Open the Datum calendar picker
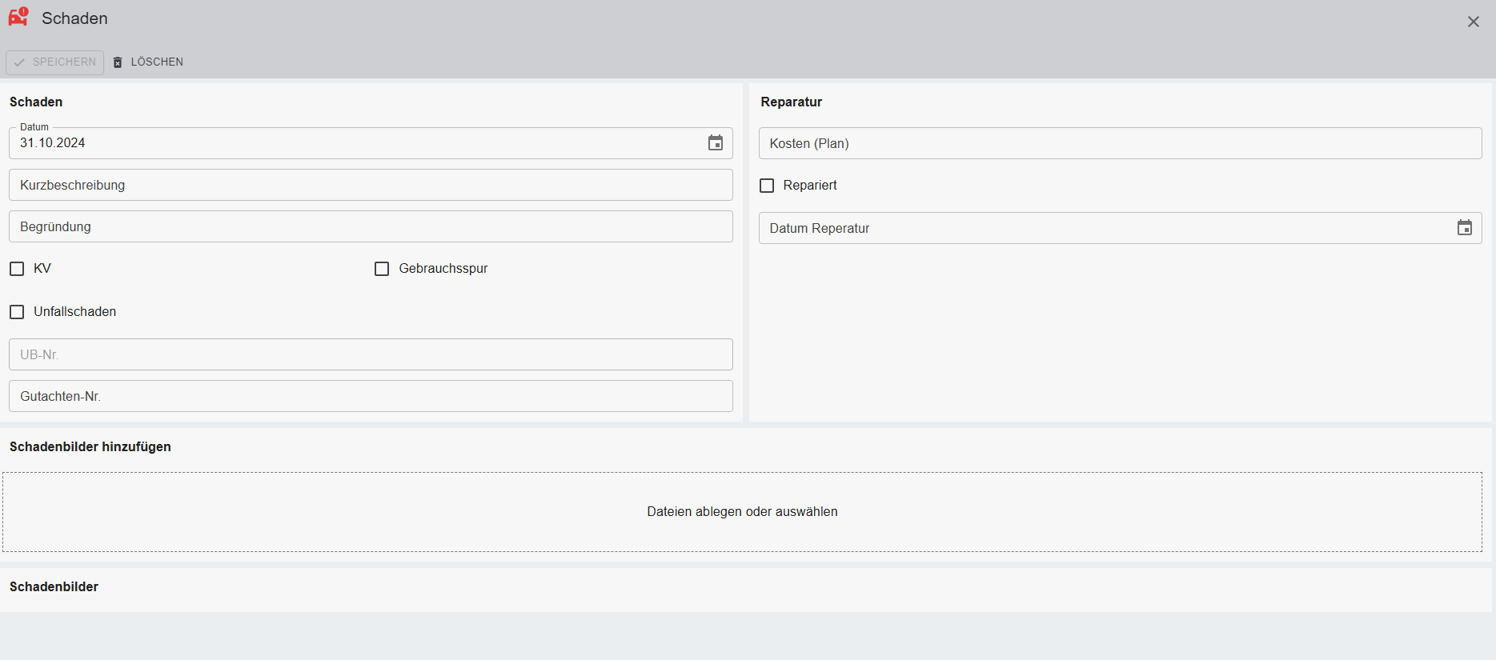The height and width of the screenshot is (660, 1496). coord(715,143)
